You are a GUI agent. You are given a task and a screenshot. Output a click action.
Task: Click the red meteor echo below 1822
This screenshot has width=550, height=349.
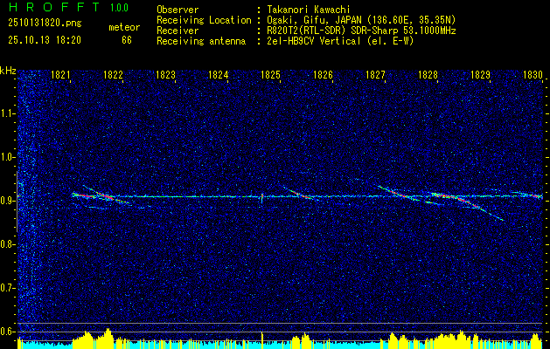pyautogui.click(x=105, y=196)
